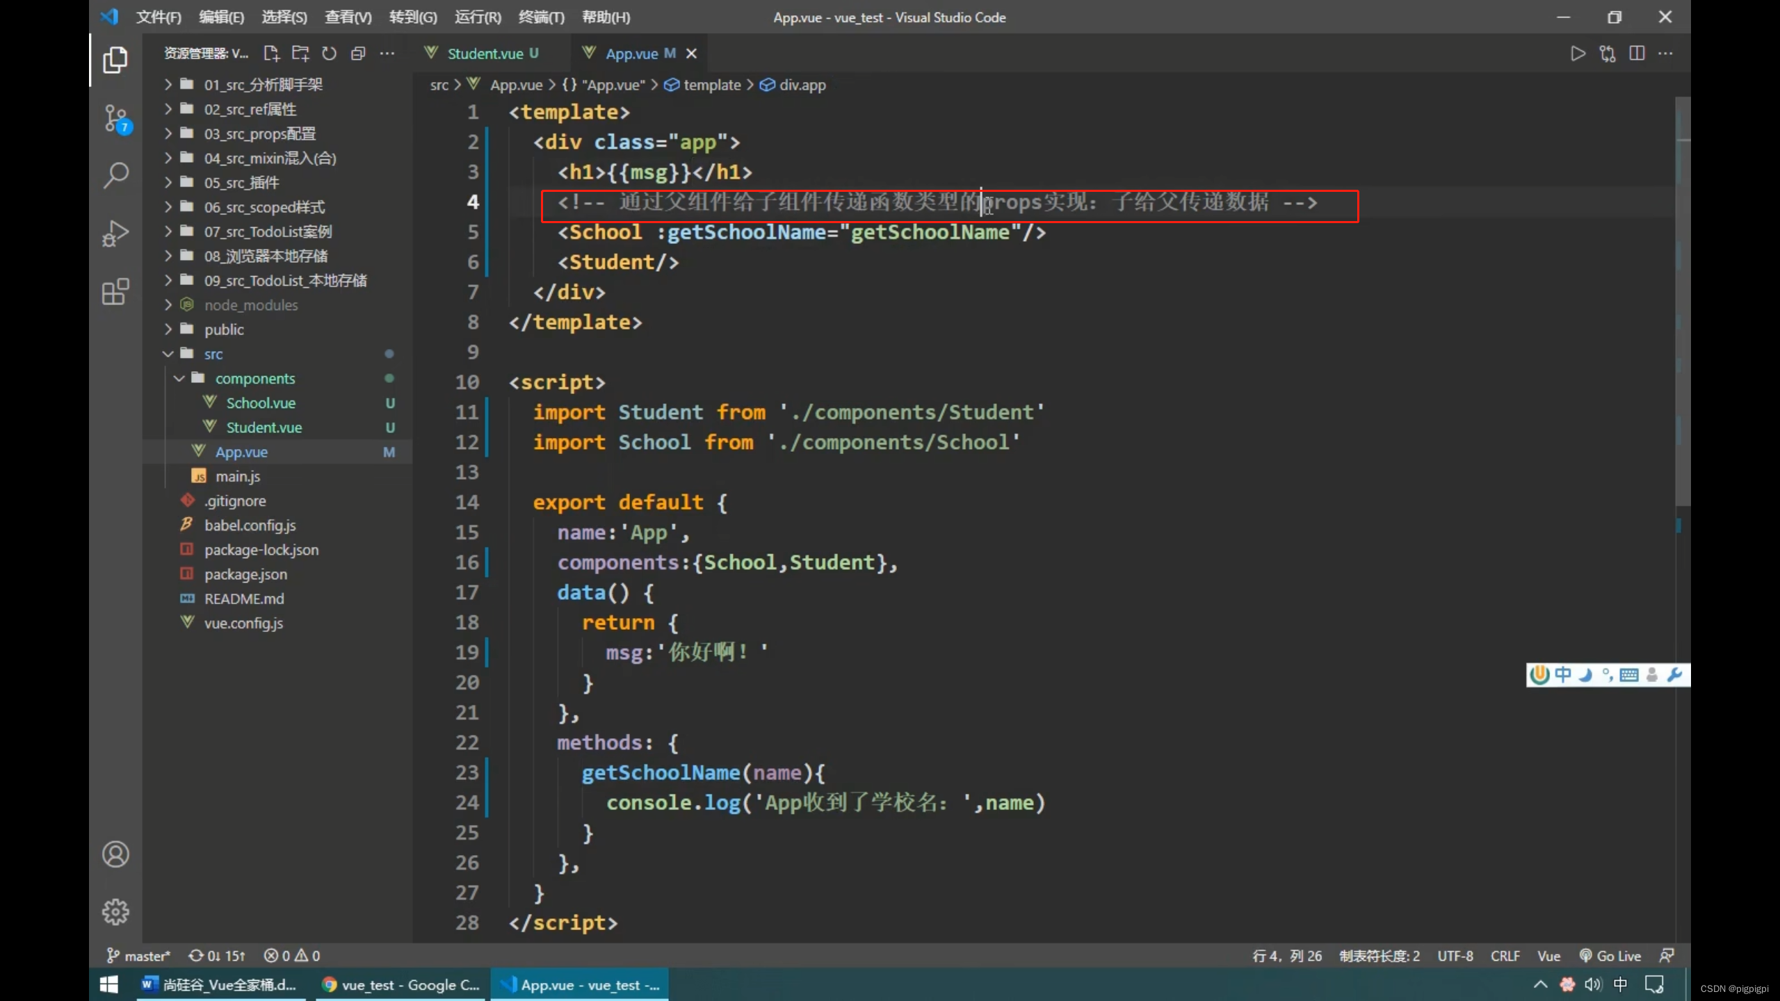
Task: Collapse the components folder
Action: (x=277, y=378)
